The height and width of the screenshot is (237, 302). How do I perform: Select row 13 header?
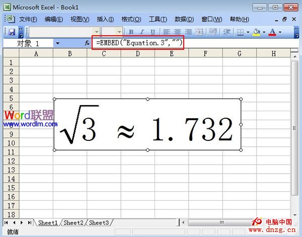11,170
